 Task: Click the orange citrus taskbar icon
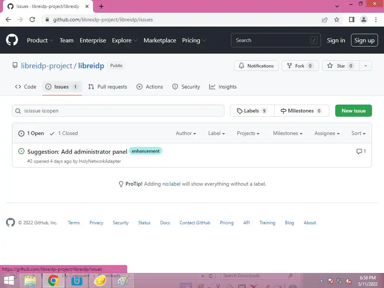click(100, 280)
